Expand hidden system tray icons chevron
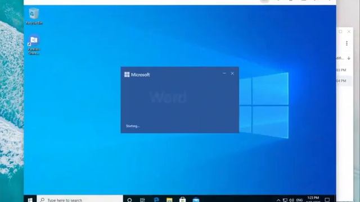360x202 pixels. 278,200
